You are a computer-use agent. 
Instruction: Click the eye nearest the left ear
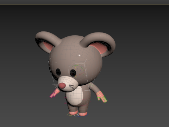click(x=58, y=72)
